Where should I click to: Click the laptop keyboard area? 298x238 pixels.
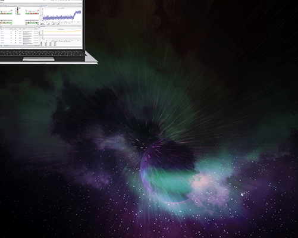(x=42, y=53)
